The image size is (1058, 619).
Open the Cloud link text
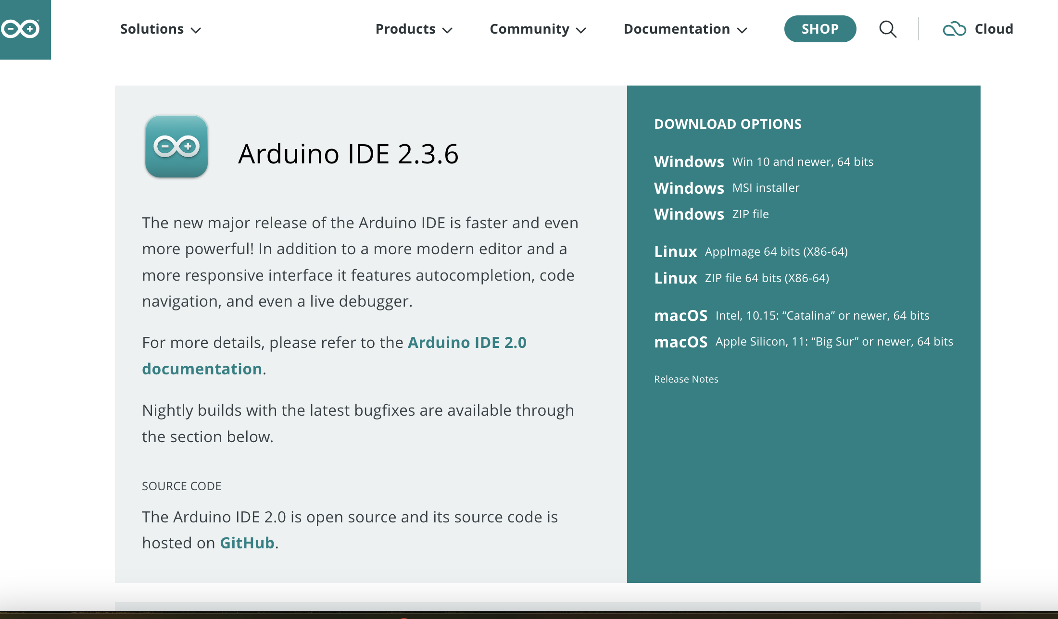994,29
